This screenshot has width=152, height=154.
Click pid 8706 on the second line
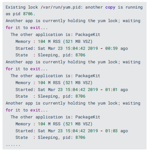28,14
